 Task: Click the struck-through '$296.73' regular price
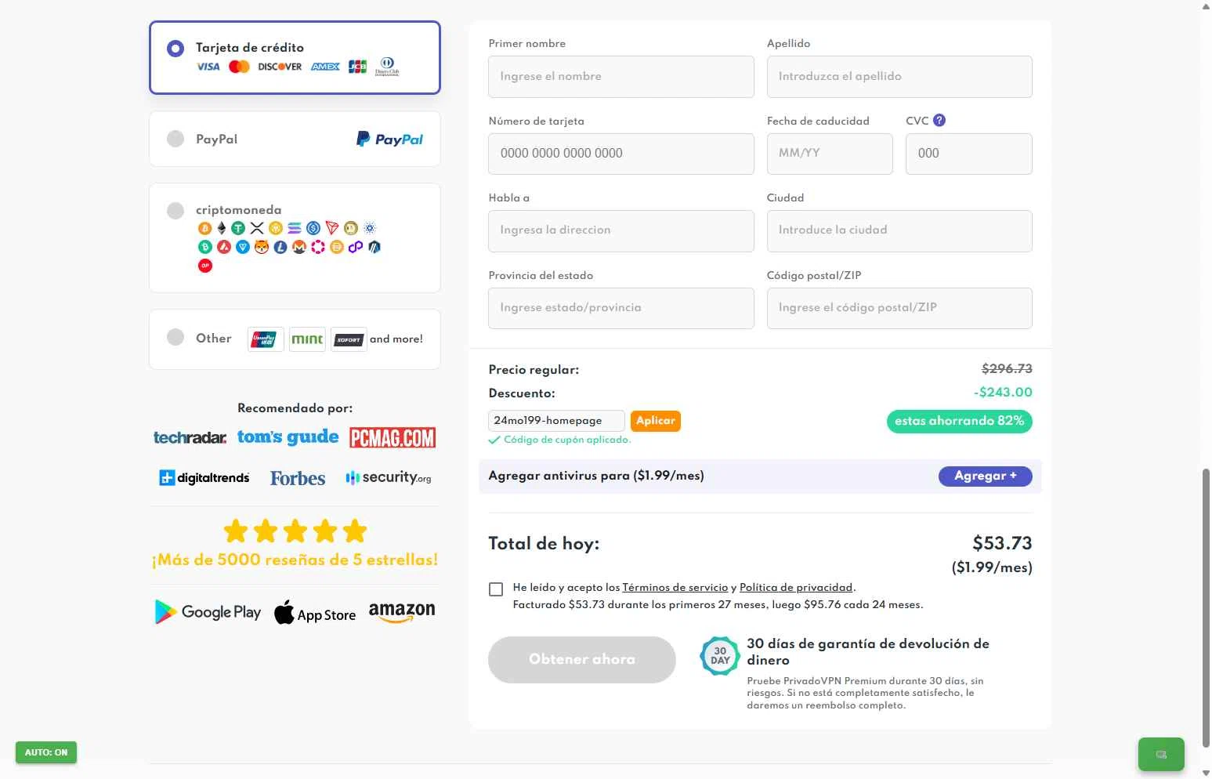click(1007, 368)
